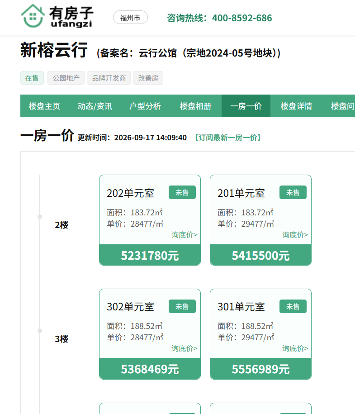The height and width of the screenshot is (414, 355).
Task: Switch to the 动态/资讯 tab
Action: [x=95, y=106]
